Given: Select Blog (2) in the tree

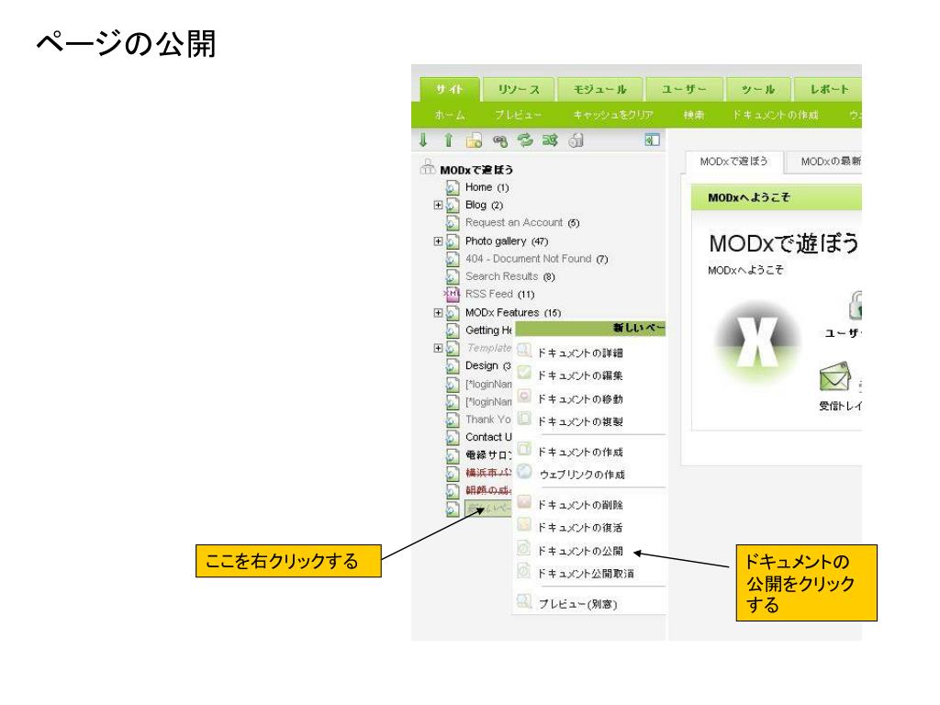Looking at the screenshot, I should pos(484,205).
